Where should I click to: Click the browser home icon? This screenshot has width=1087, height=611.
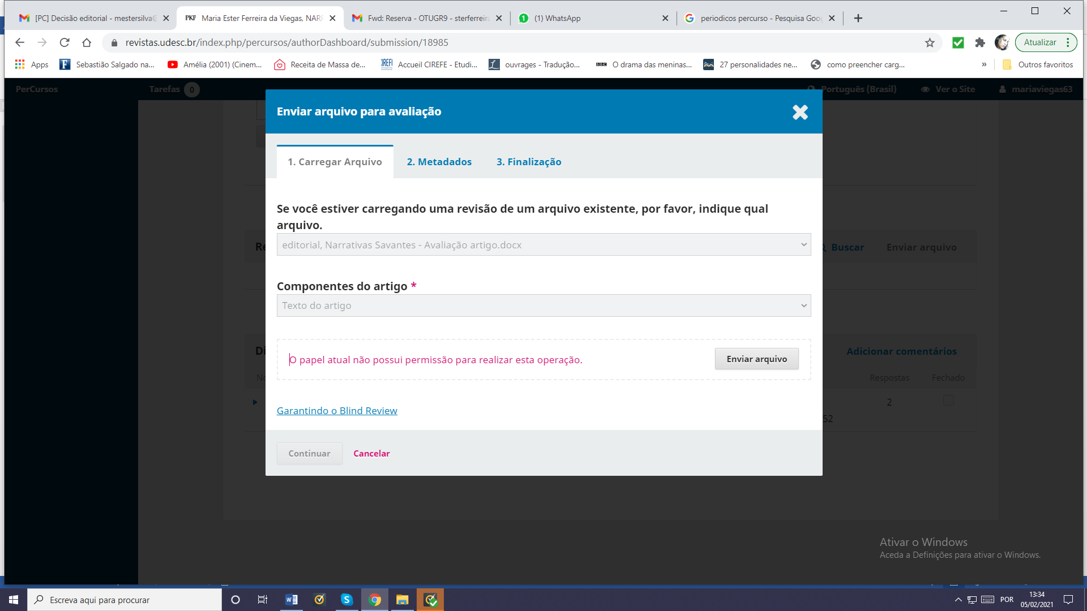[x=87, y=42]
